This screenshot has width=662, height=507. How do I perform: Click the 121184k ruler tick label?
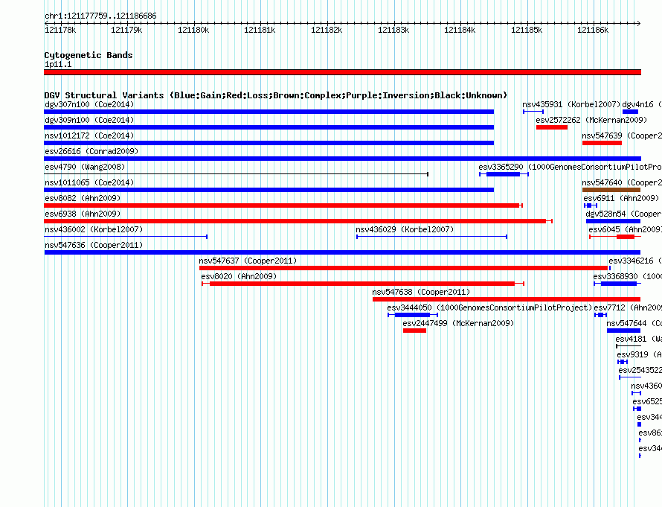click(460, 30)
